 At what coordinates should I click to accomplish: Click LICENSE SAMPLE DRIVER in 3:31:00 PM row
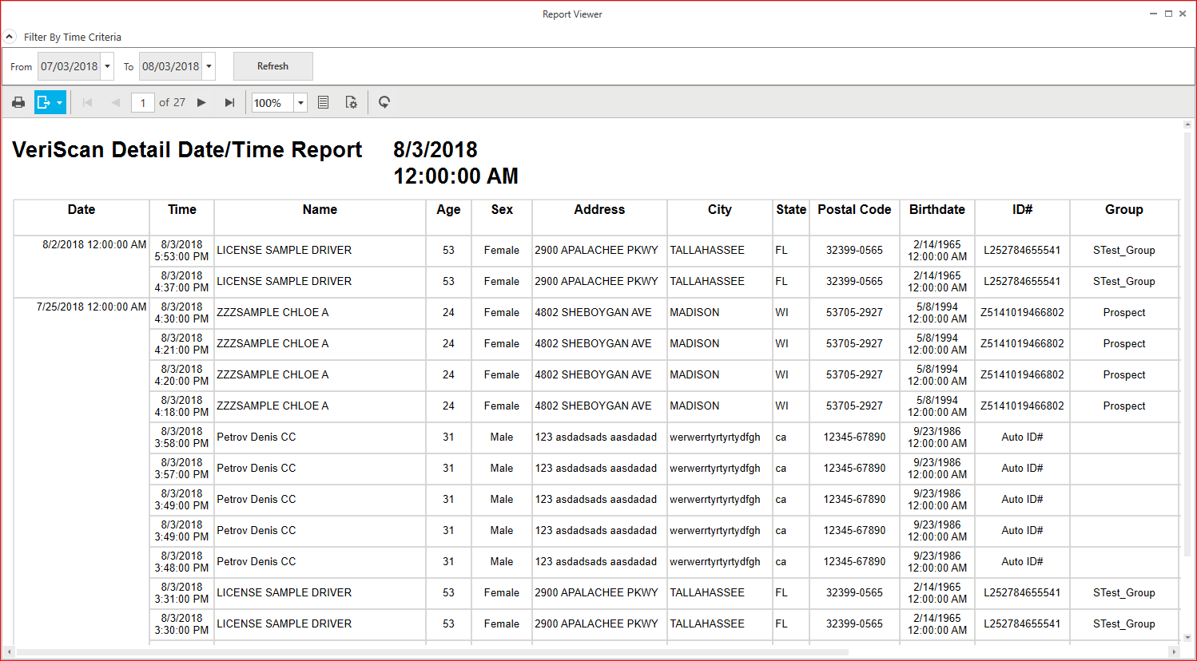[284, 592]
